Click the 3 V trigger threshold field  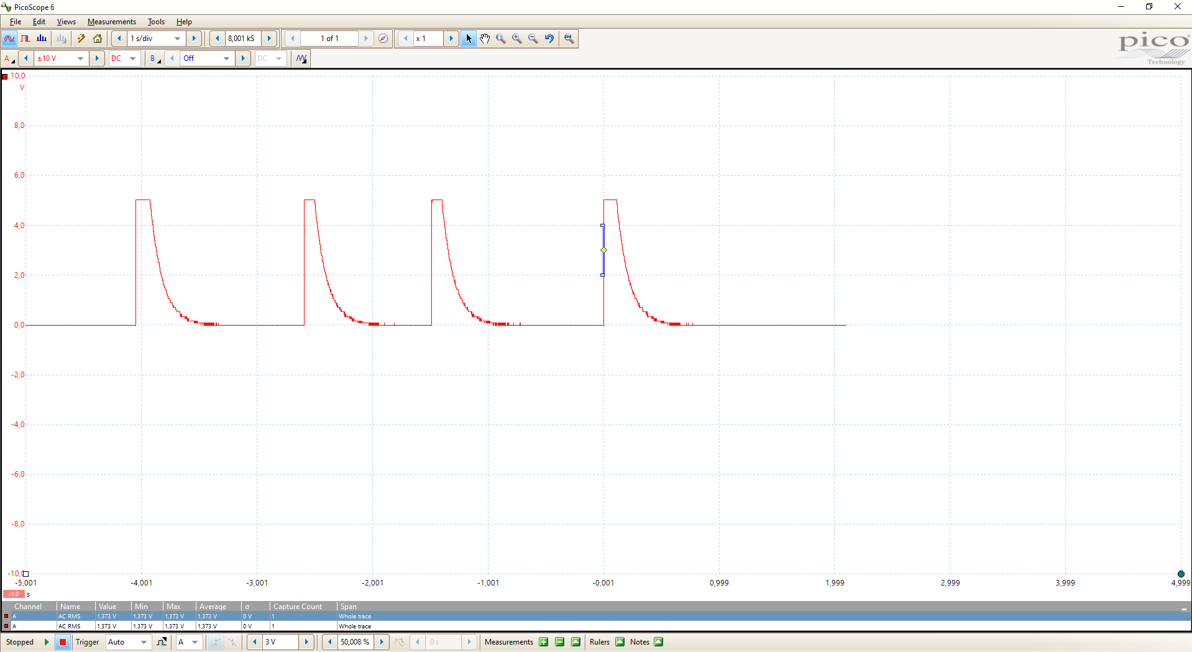(x=281, y=642)
